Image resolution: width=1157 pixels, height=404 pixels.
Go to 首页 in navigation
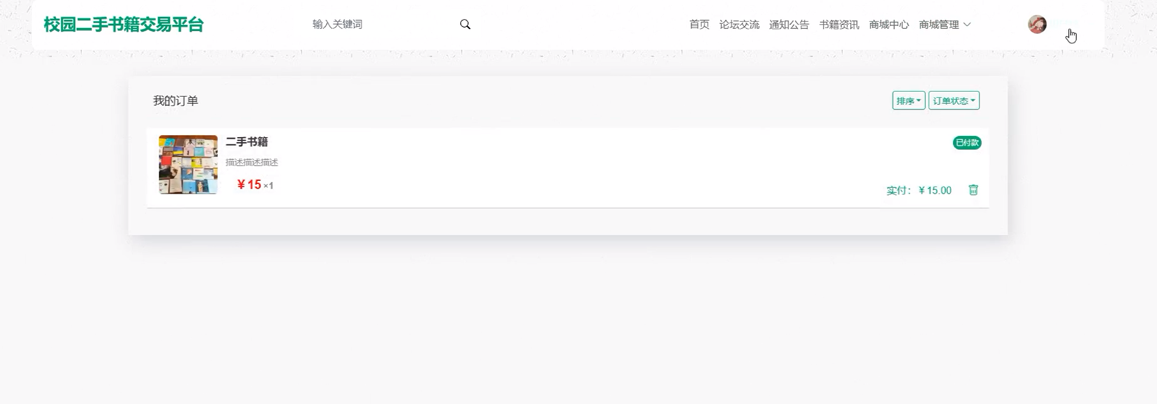click(x=699, y=24)
